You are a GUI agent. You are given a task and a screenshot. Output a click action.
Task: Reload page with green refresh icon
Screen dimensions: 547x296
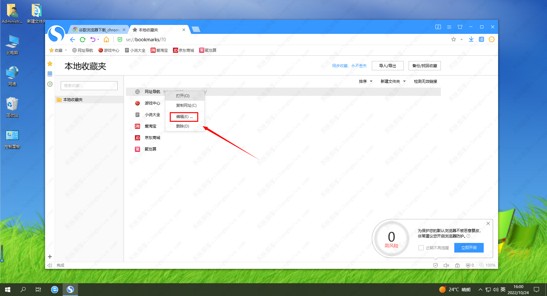click(x=82, y=40)
